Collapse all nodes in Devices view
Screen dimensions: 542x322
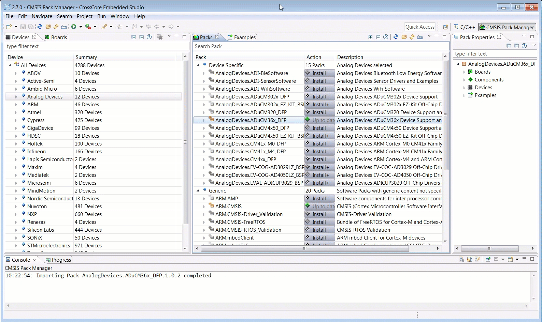(x=141, y=37)
